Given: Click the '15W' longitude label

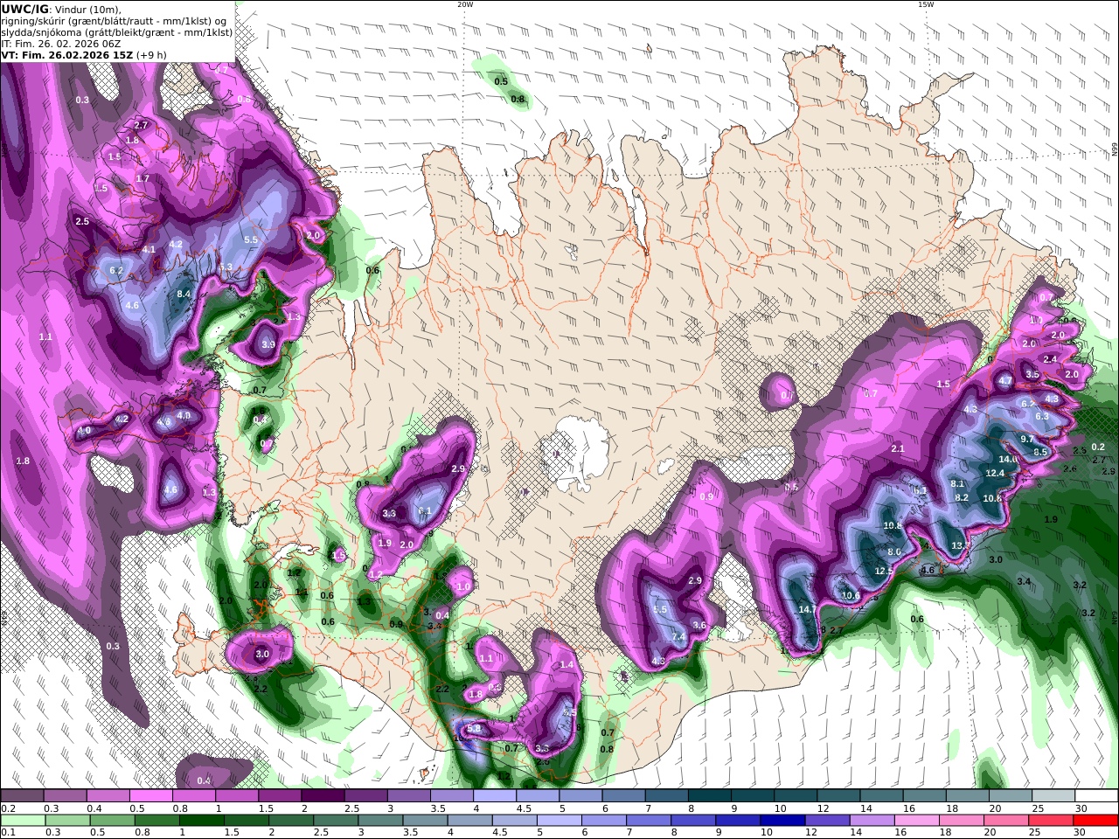Looking at the screenshot, I should [926, 4].
